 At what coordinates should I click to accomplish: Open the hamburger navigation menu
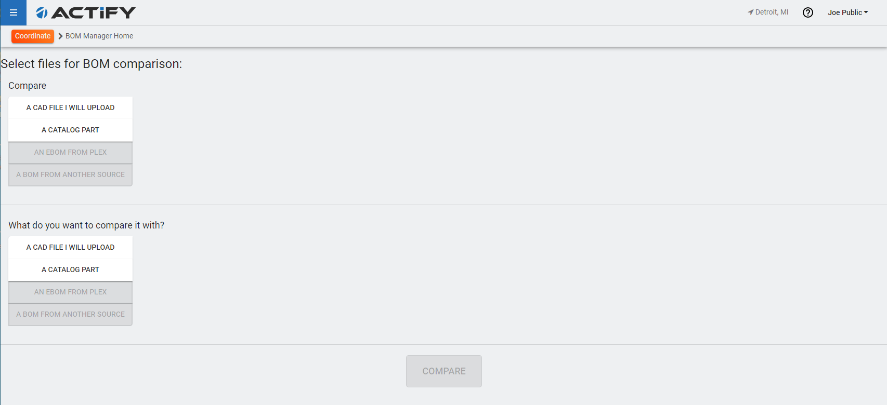click(x=14, y=12)
